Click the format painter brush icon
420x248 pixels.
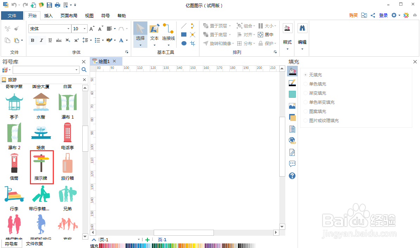(17, 28)
